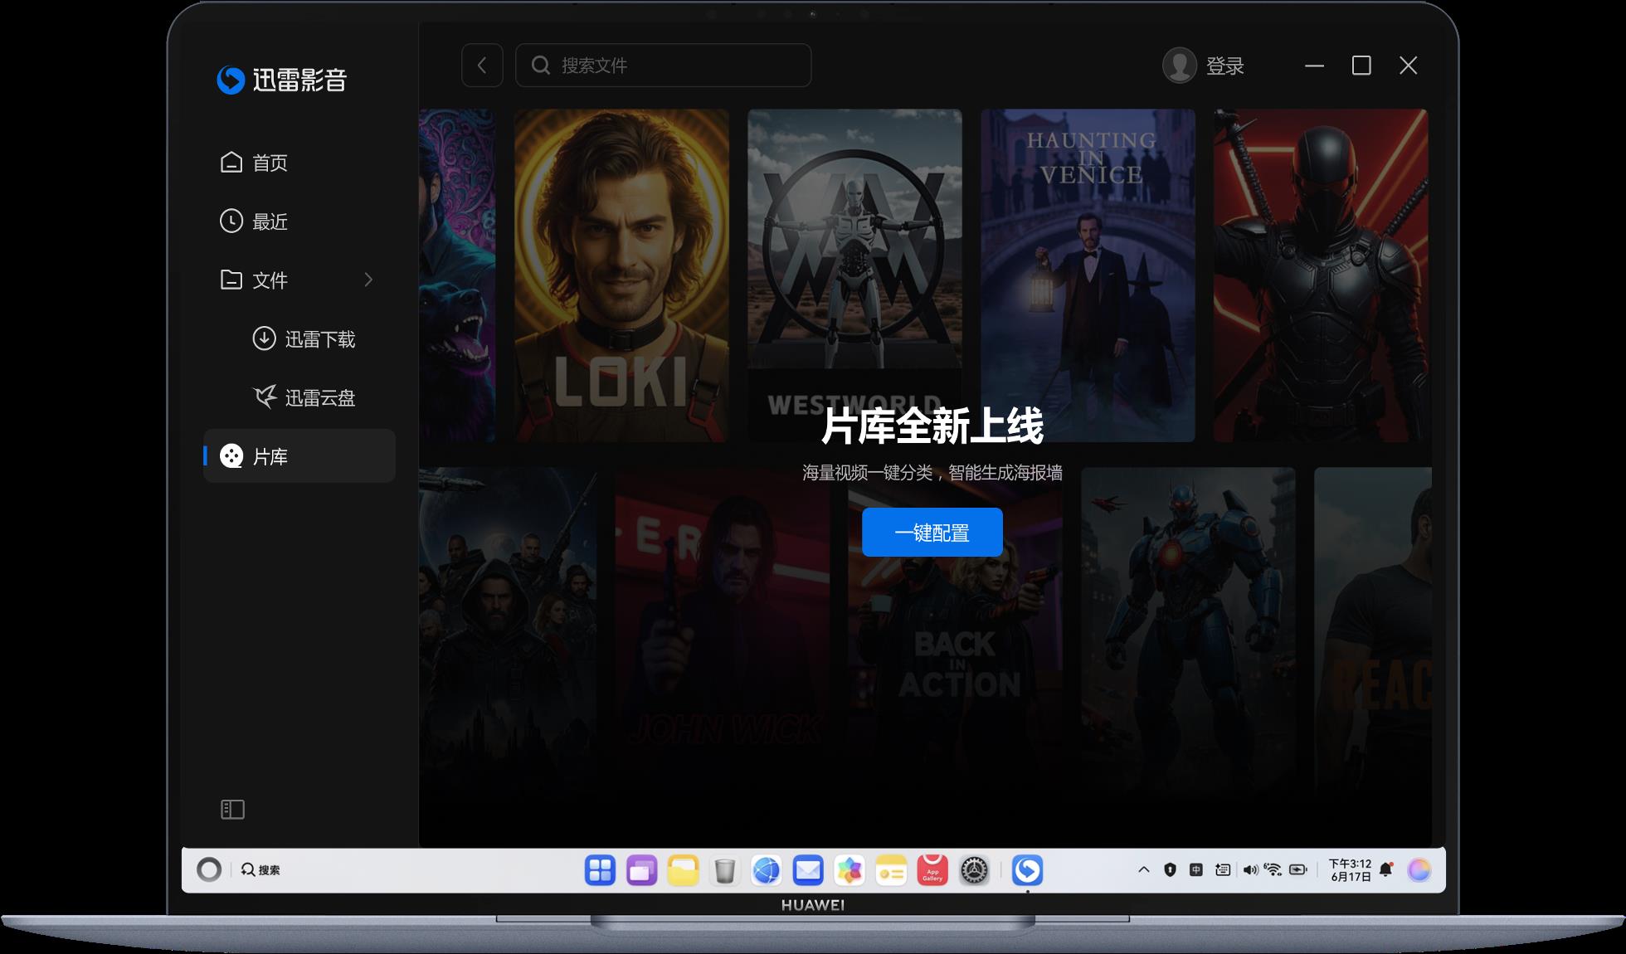Open the globe browser icon
The width and height of the screenshot is (1626, 954).
[x=767, y=870]
